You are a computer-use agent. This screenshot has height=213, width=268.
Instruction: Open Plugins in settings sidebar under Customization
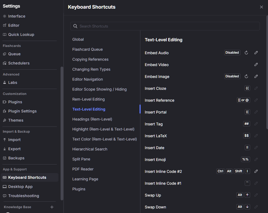point(15,102)
